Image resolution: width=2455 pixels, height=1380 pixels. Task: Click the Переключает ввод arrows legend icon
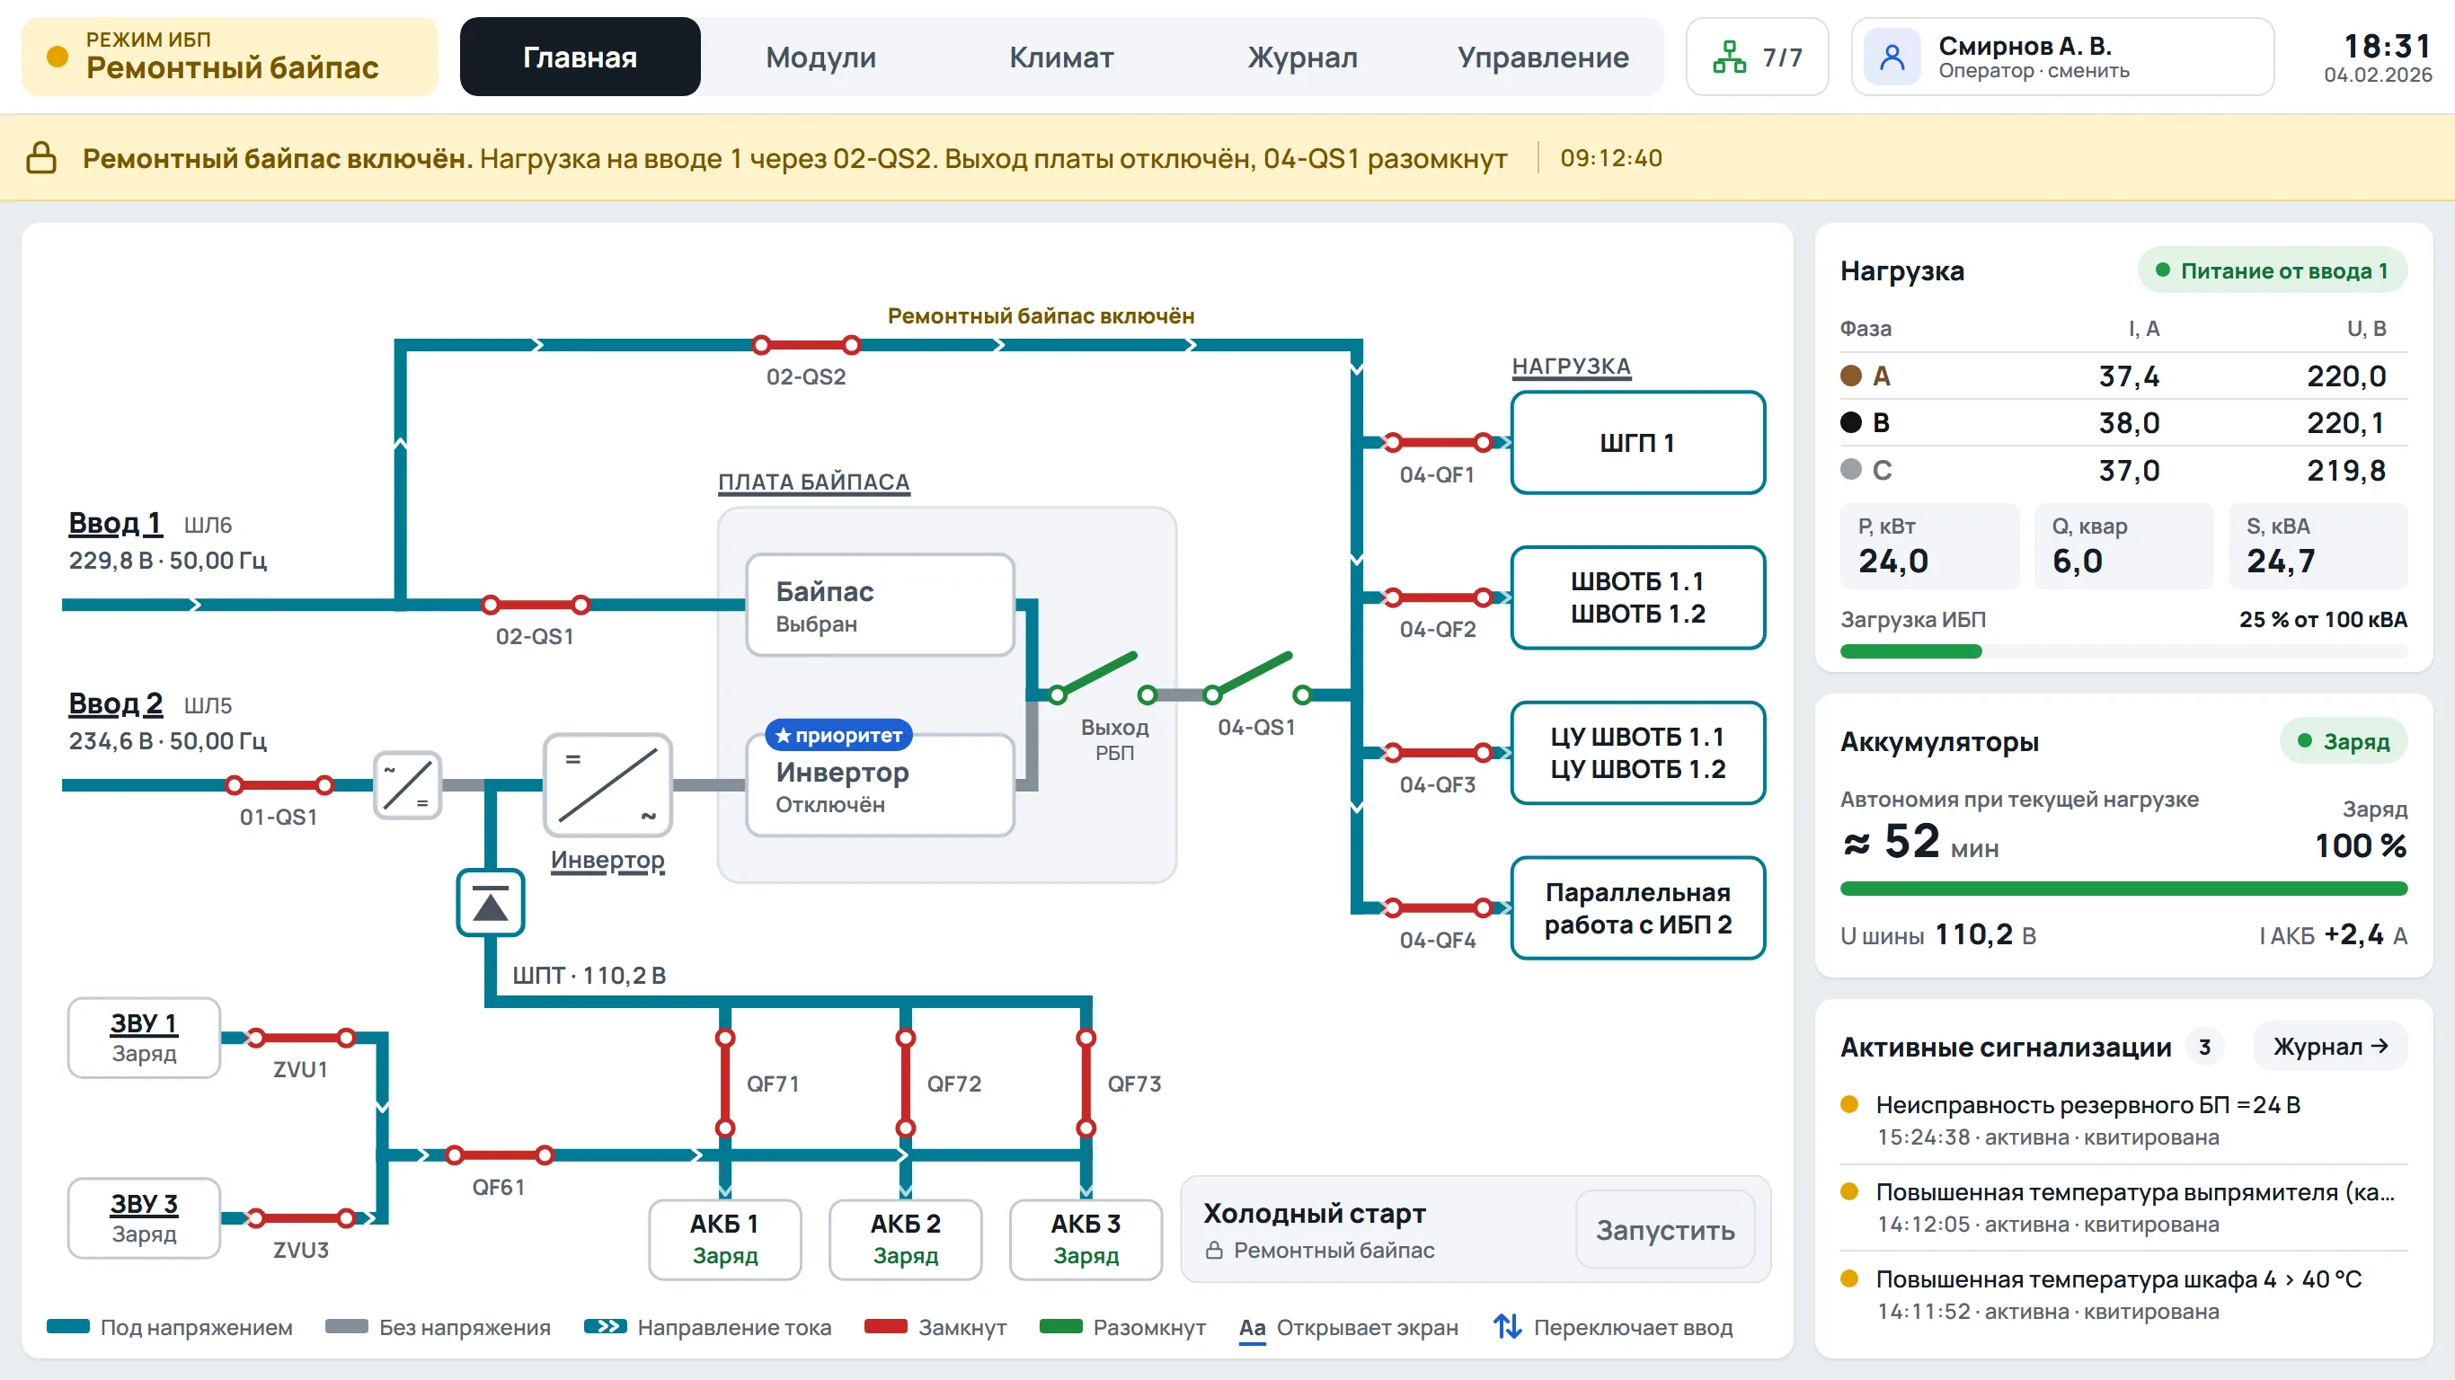[1507, 1327]
